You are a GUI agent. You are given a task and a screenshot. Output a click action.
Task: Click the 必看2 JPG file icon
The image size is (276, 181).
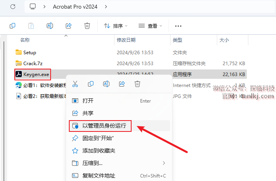[19, 96]
